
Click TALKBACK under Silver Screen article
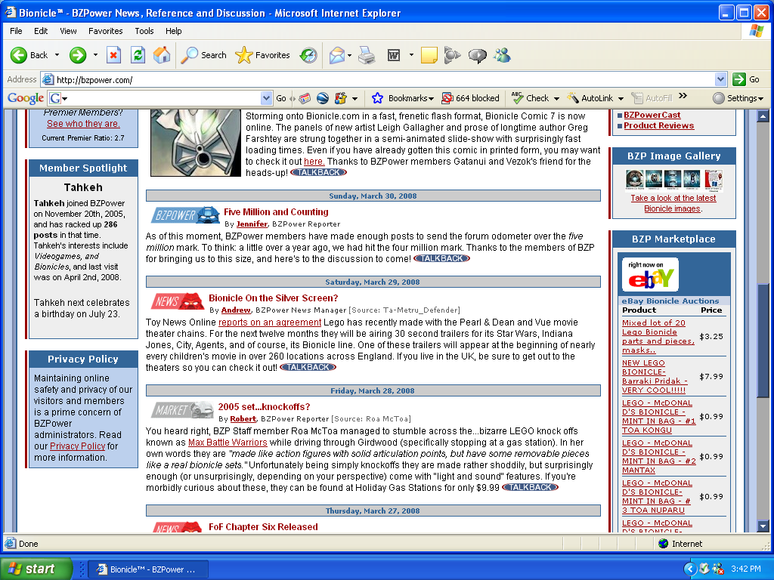pyautogui.click(x=308, y=368)
